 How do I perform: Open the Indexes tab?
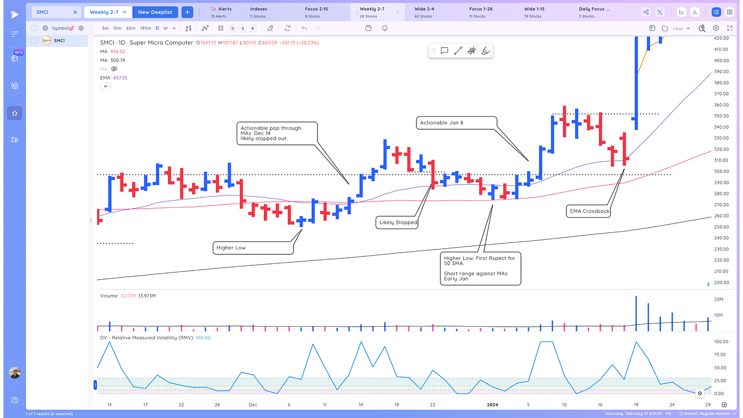[x=258, y=12]
